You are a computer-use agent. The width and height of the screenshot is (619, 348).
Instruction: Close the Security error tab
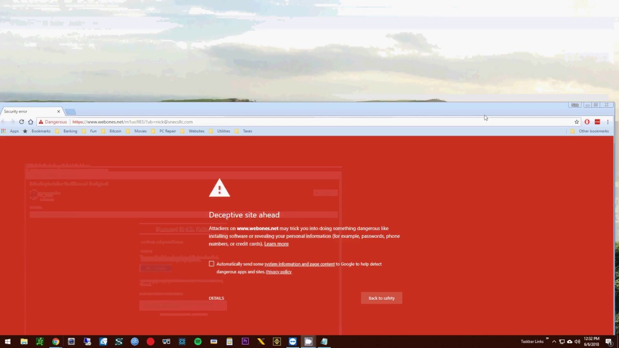[59, 112]
